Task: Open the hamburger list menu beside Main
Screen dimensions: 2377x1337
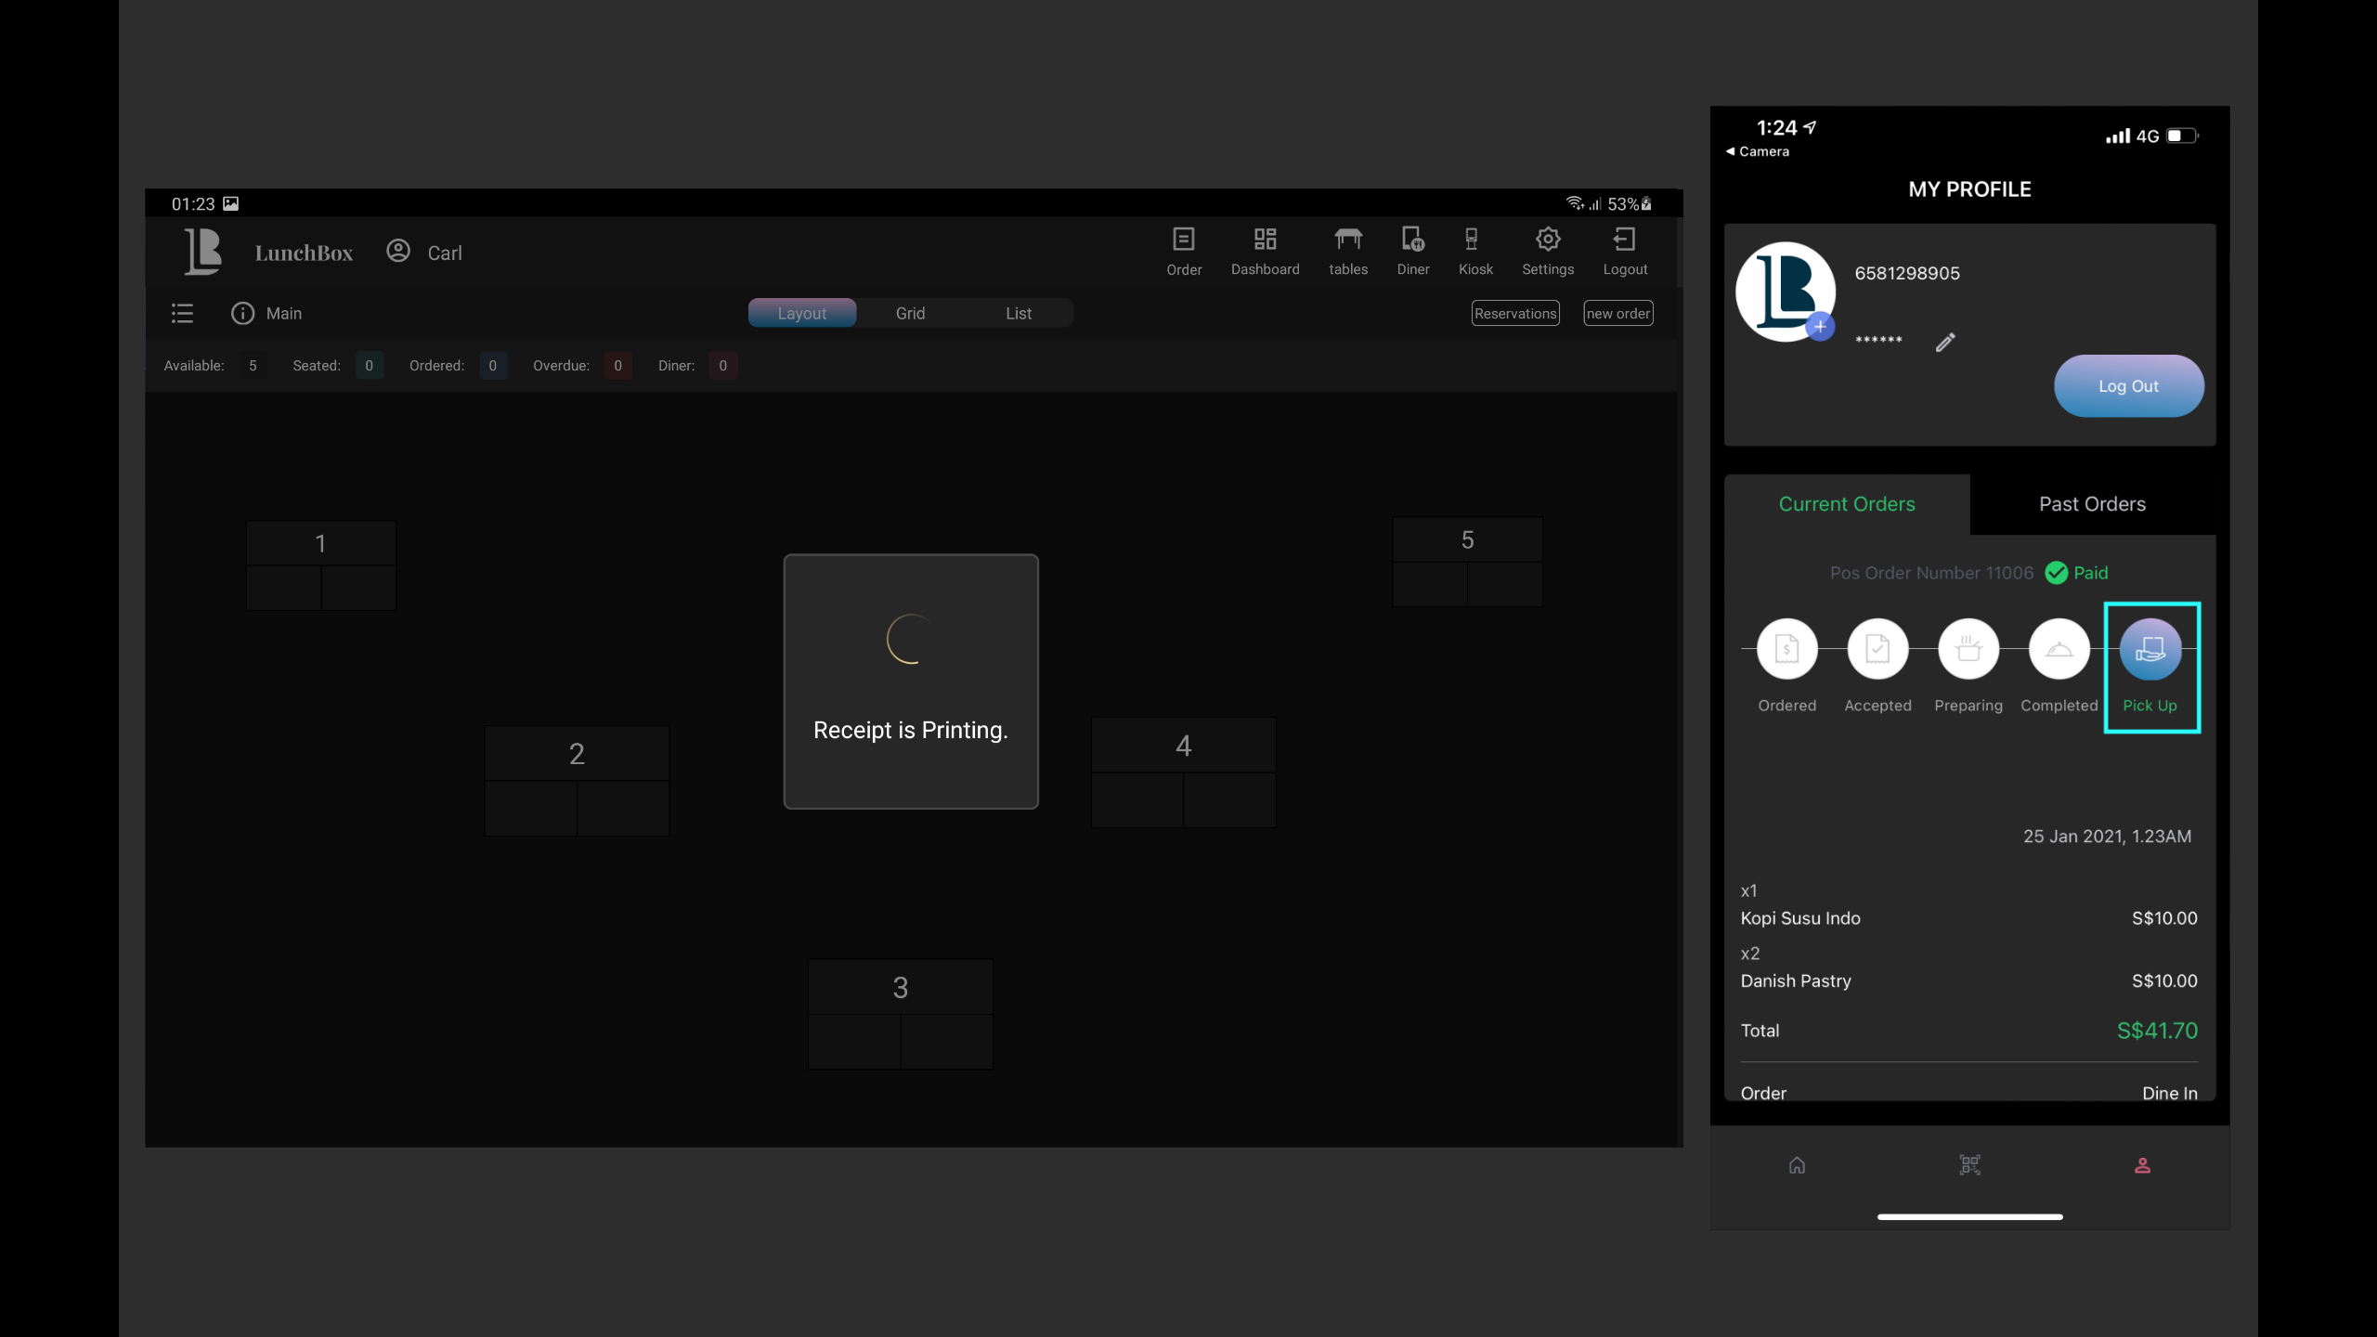Action: [182, 313]
